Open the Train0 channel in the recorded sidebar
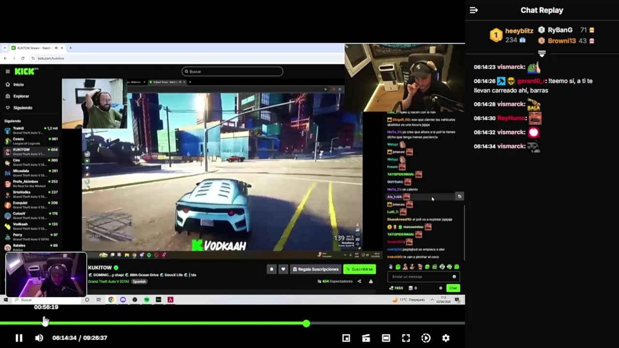 (31, 130)
